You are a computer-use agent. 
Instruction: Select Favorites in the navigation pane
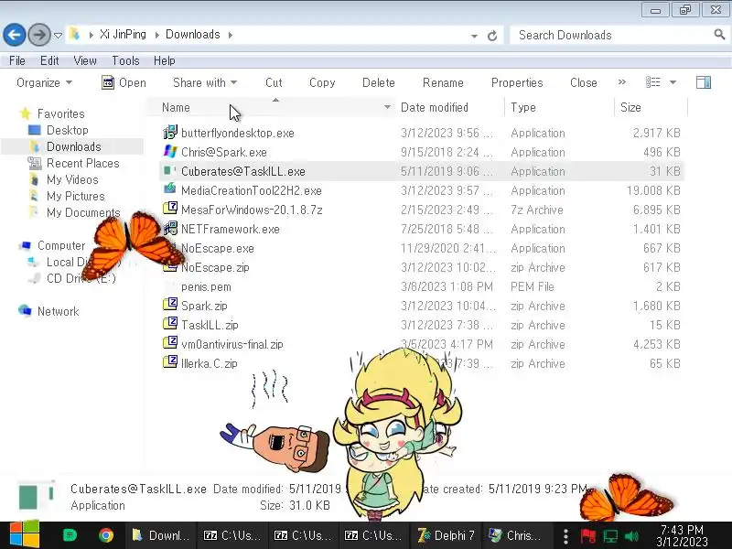click(60, 113)
